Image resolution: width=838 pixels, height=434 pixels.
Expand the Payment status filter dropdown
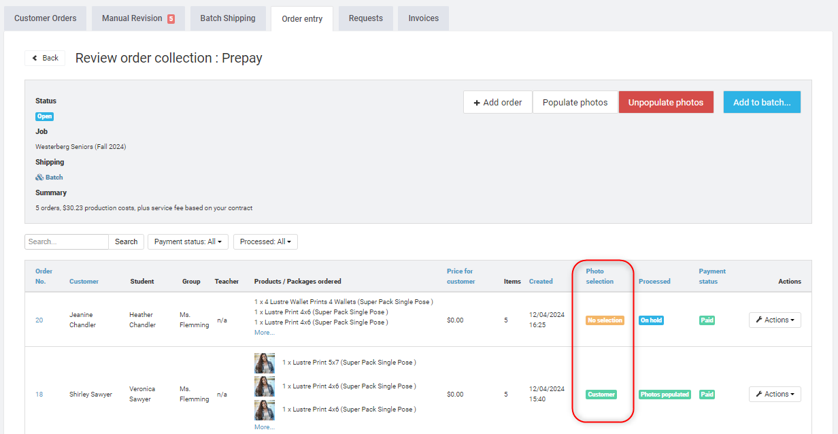click(188, 241)
